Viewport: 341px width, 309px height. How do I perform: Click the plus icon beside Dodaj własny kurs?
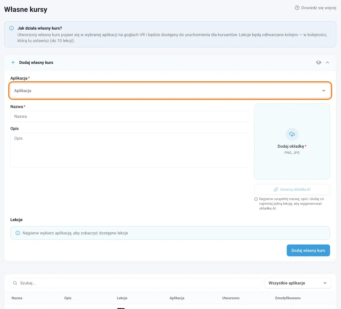(x=13, y=62)
